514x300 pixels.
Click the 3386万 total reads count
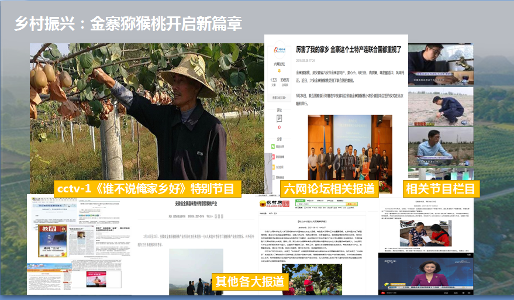point(285,80)
